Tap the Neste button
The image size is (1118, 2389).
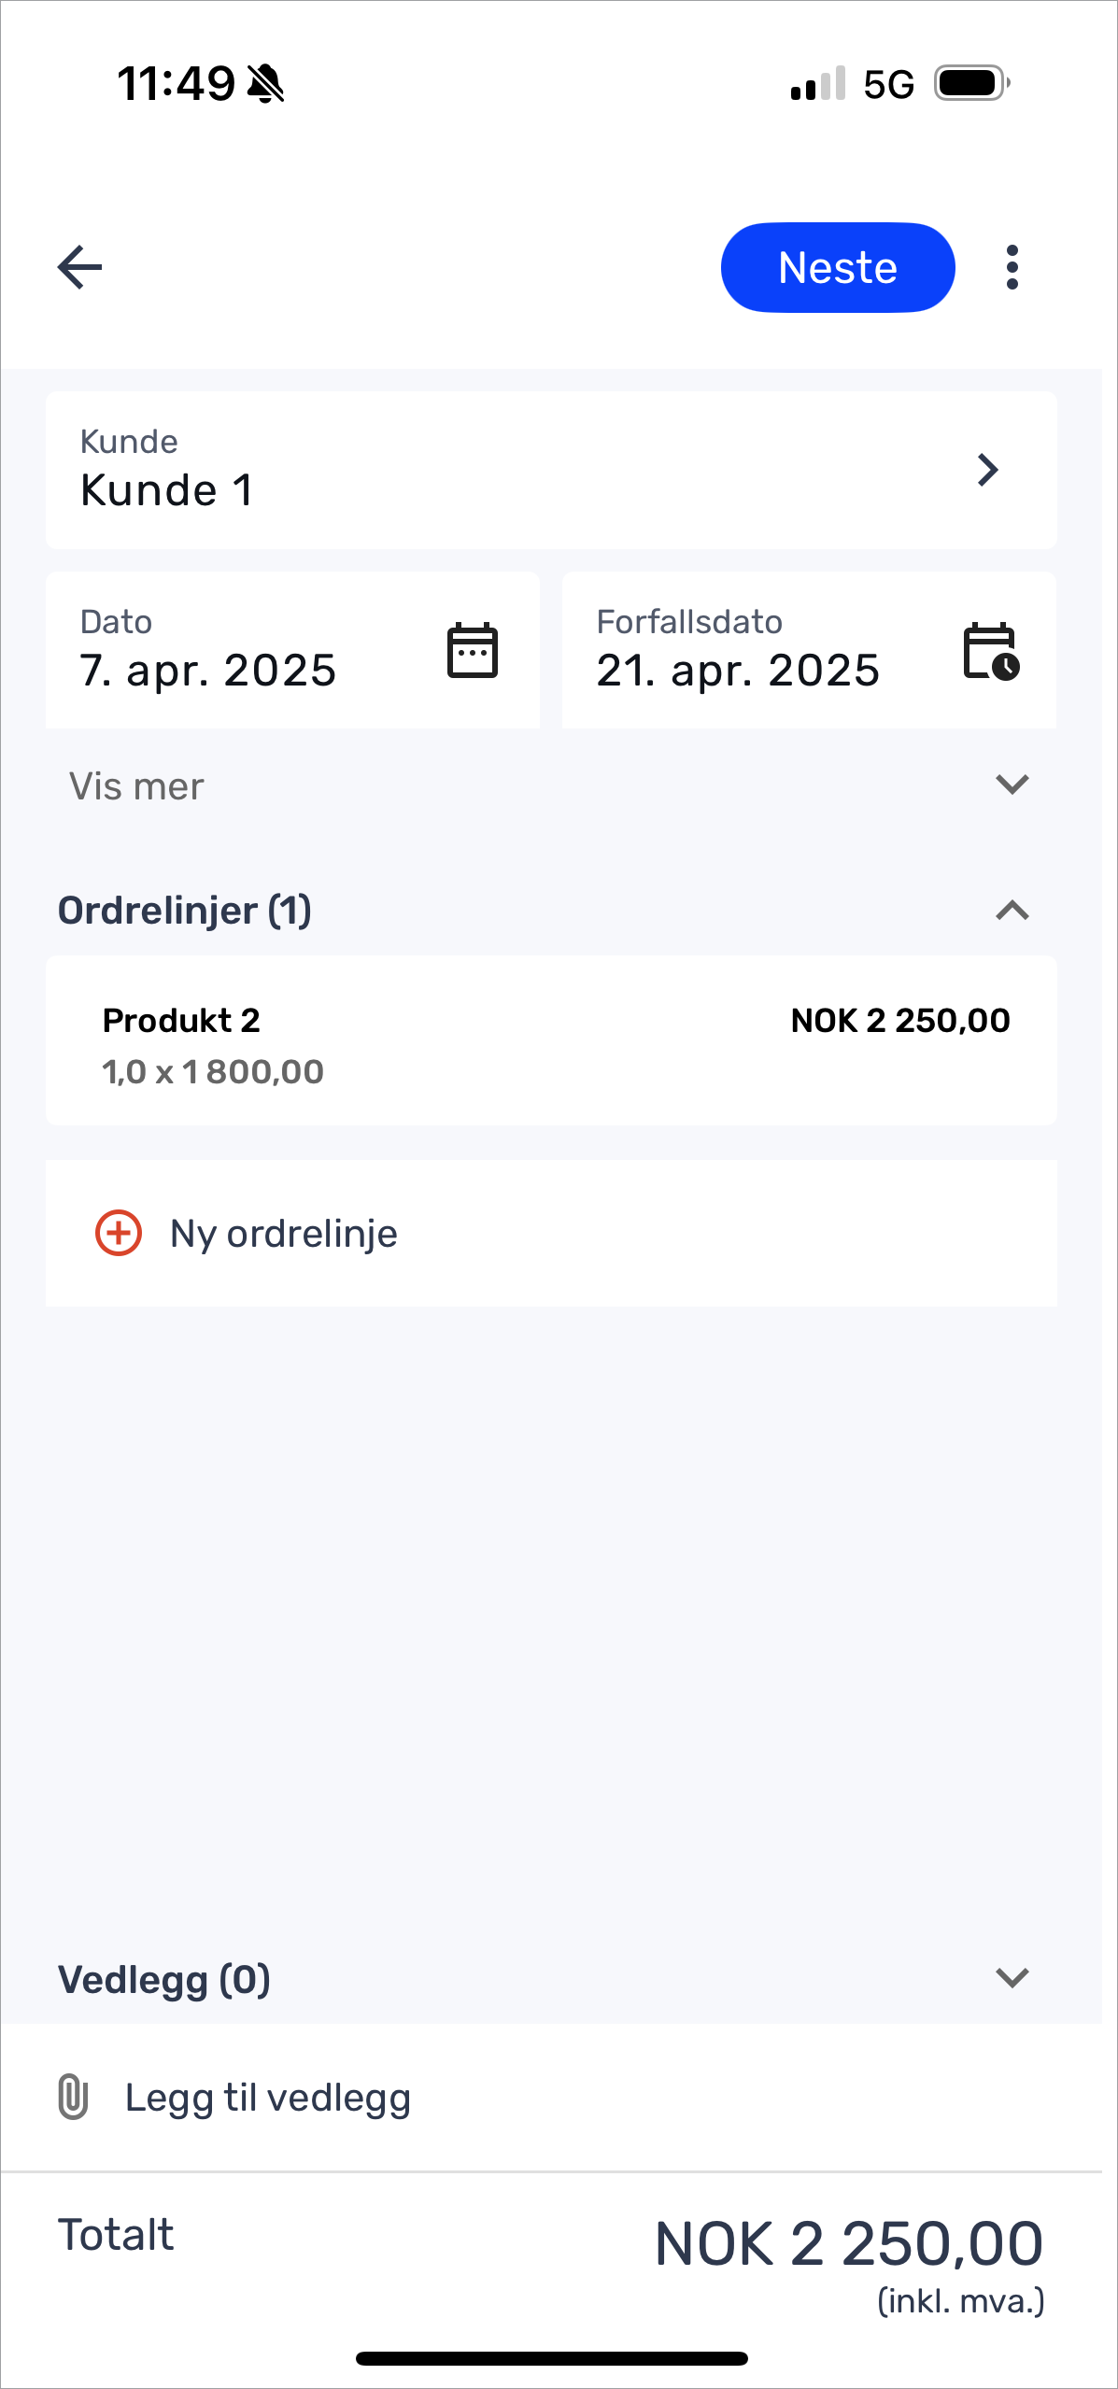[x=838, y=267]
